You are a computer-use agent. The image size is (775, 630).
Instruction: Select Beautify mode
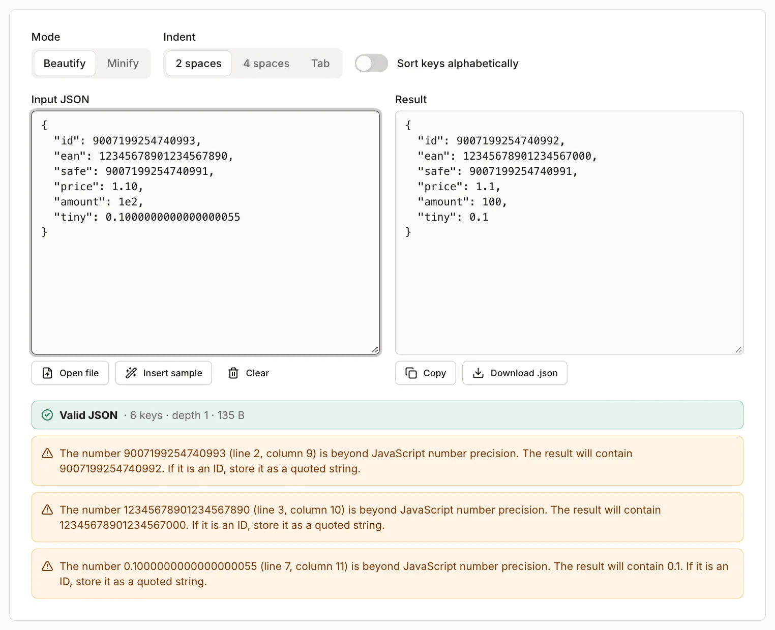pos(65,64)
